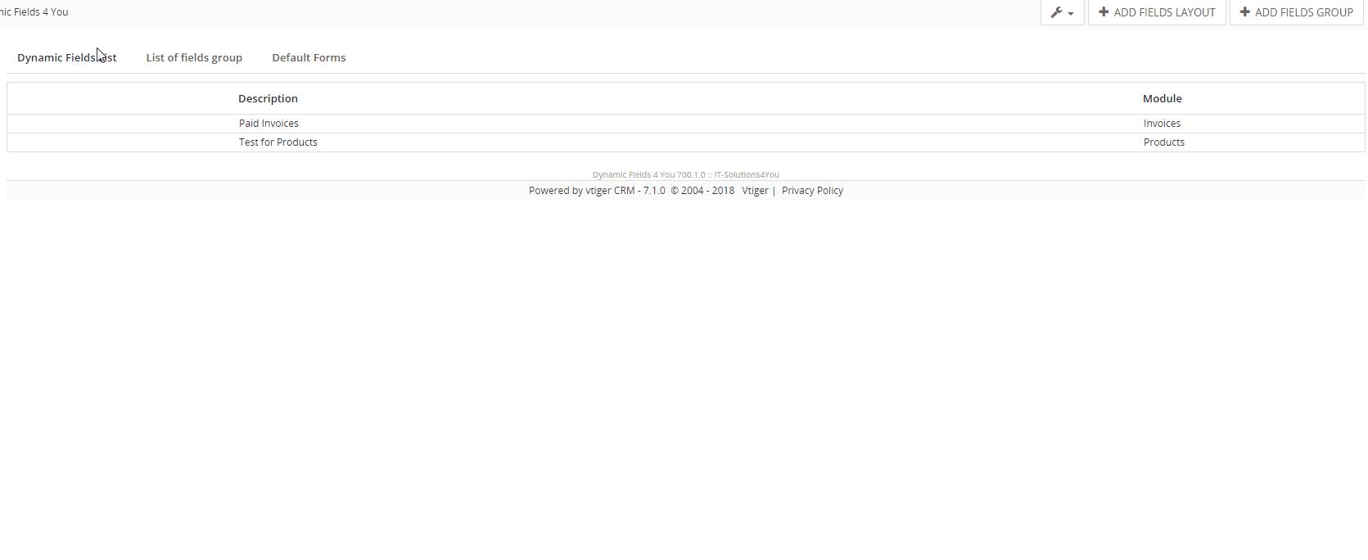1368x560 pixels.
Task: Click the Description column header
Action: point(268,98)
